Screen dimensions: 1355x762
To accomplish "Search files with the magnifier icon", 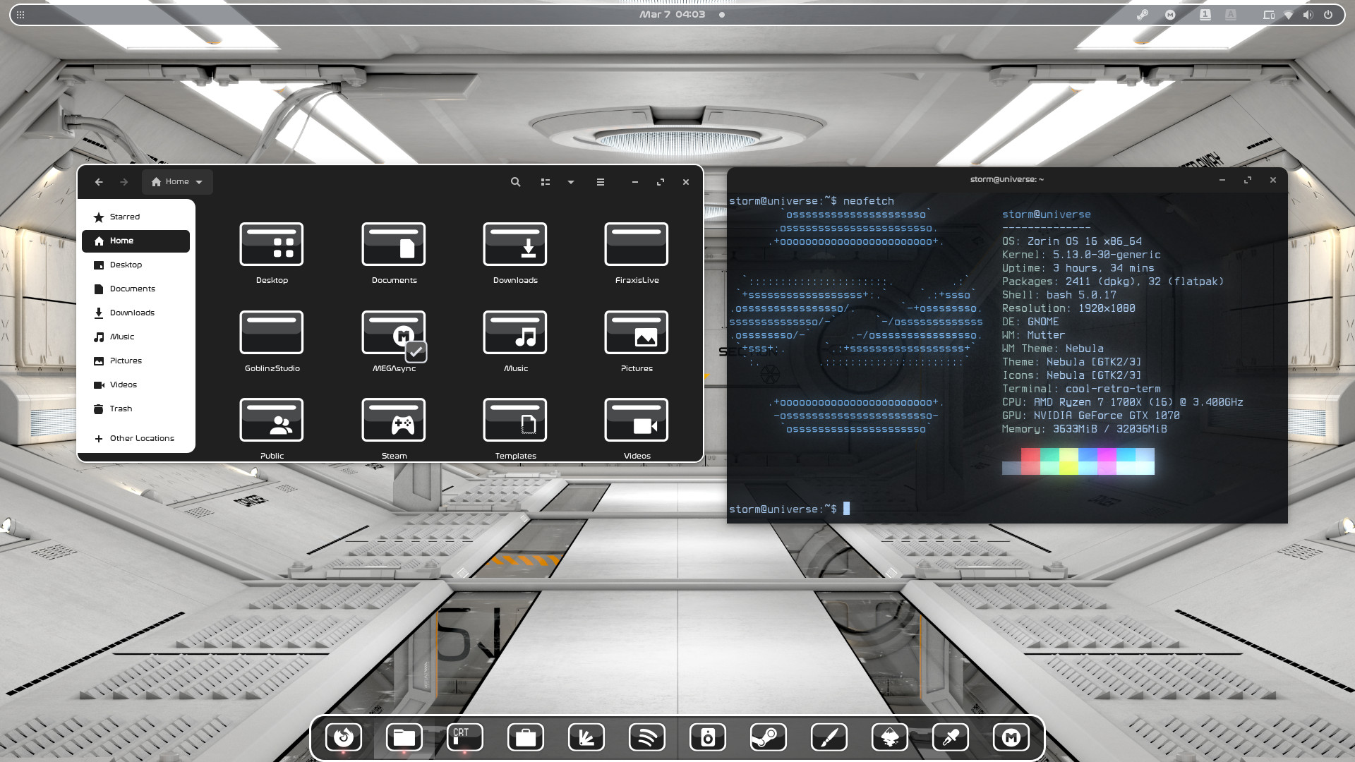I will click(516, 182).
